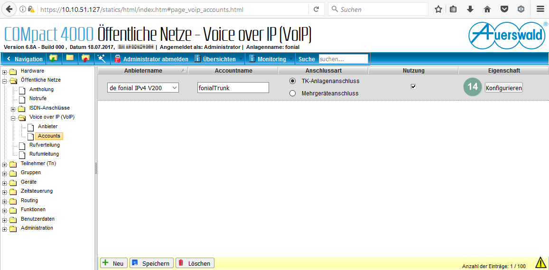Open the Anbieter page in tree

tap(47, 126)
